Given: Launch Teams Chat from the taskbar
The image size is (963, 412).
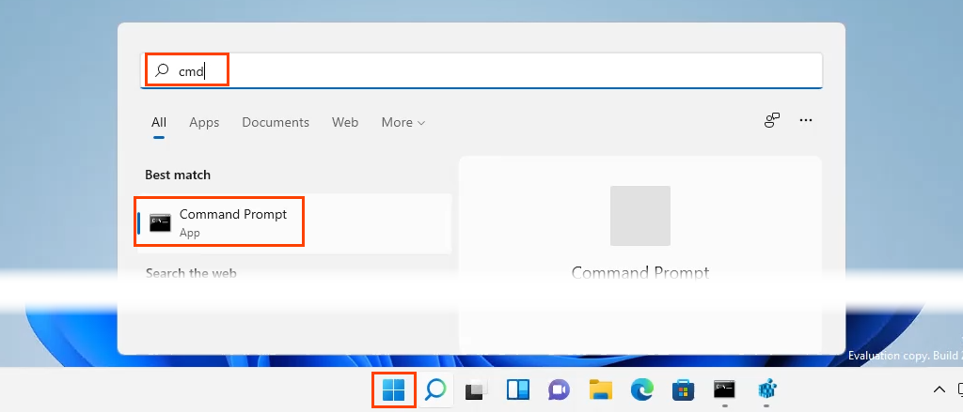Looking at the screenshot, I should click(559, 389).
